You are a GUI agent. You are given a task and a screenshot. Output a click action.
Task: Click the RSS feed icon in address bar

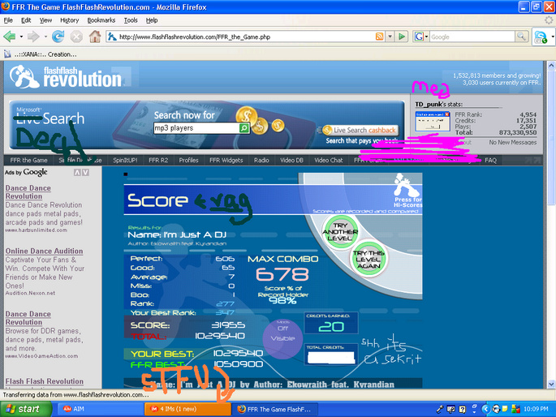point(379,37)
